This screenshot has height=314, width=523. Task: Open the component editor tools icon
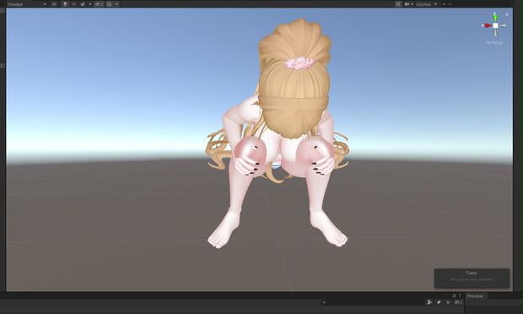398,4
